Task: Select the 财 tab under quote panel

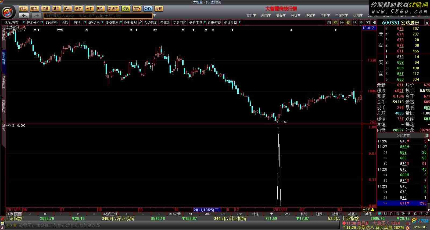Action: click(385, 214)
